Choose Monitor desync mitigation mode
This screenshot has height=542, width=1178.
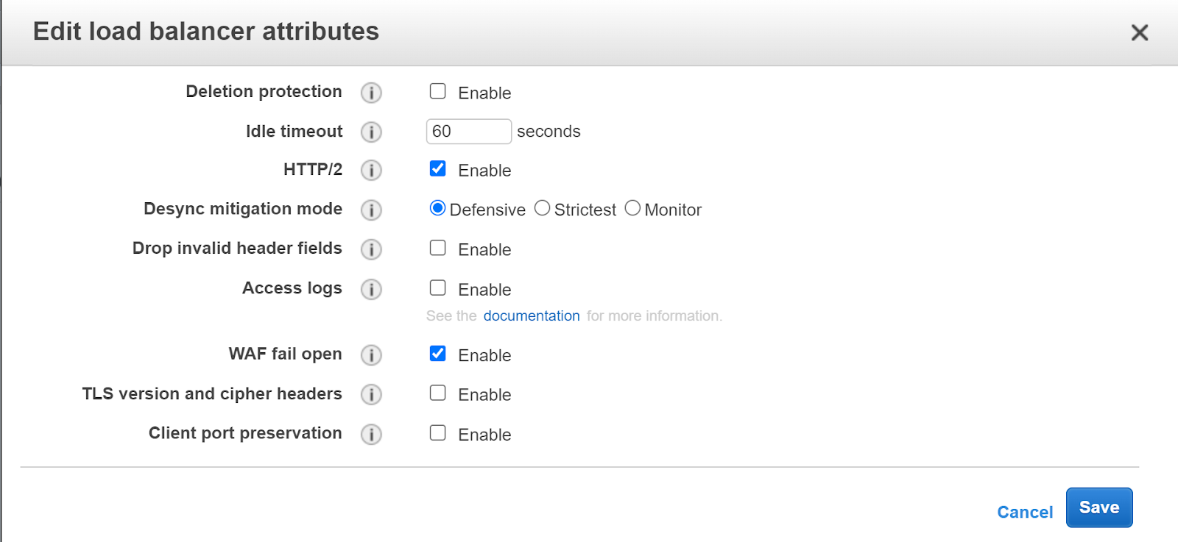pos(632,208)
